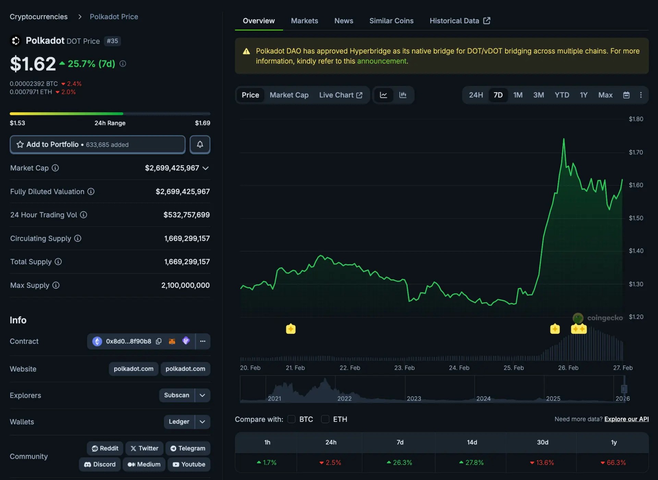Open the Explorers dropdown next to Subscan

click(202, 395)
